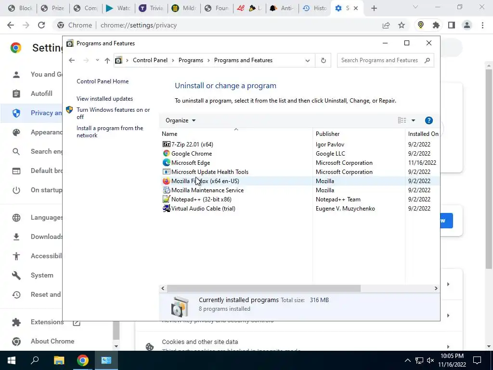
Task: Open Chrome three-dot menu
Action: coord(482,25)
